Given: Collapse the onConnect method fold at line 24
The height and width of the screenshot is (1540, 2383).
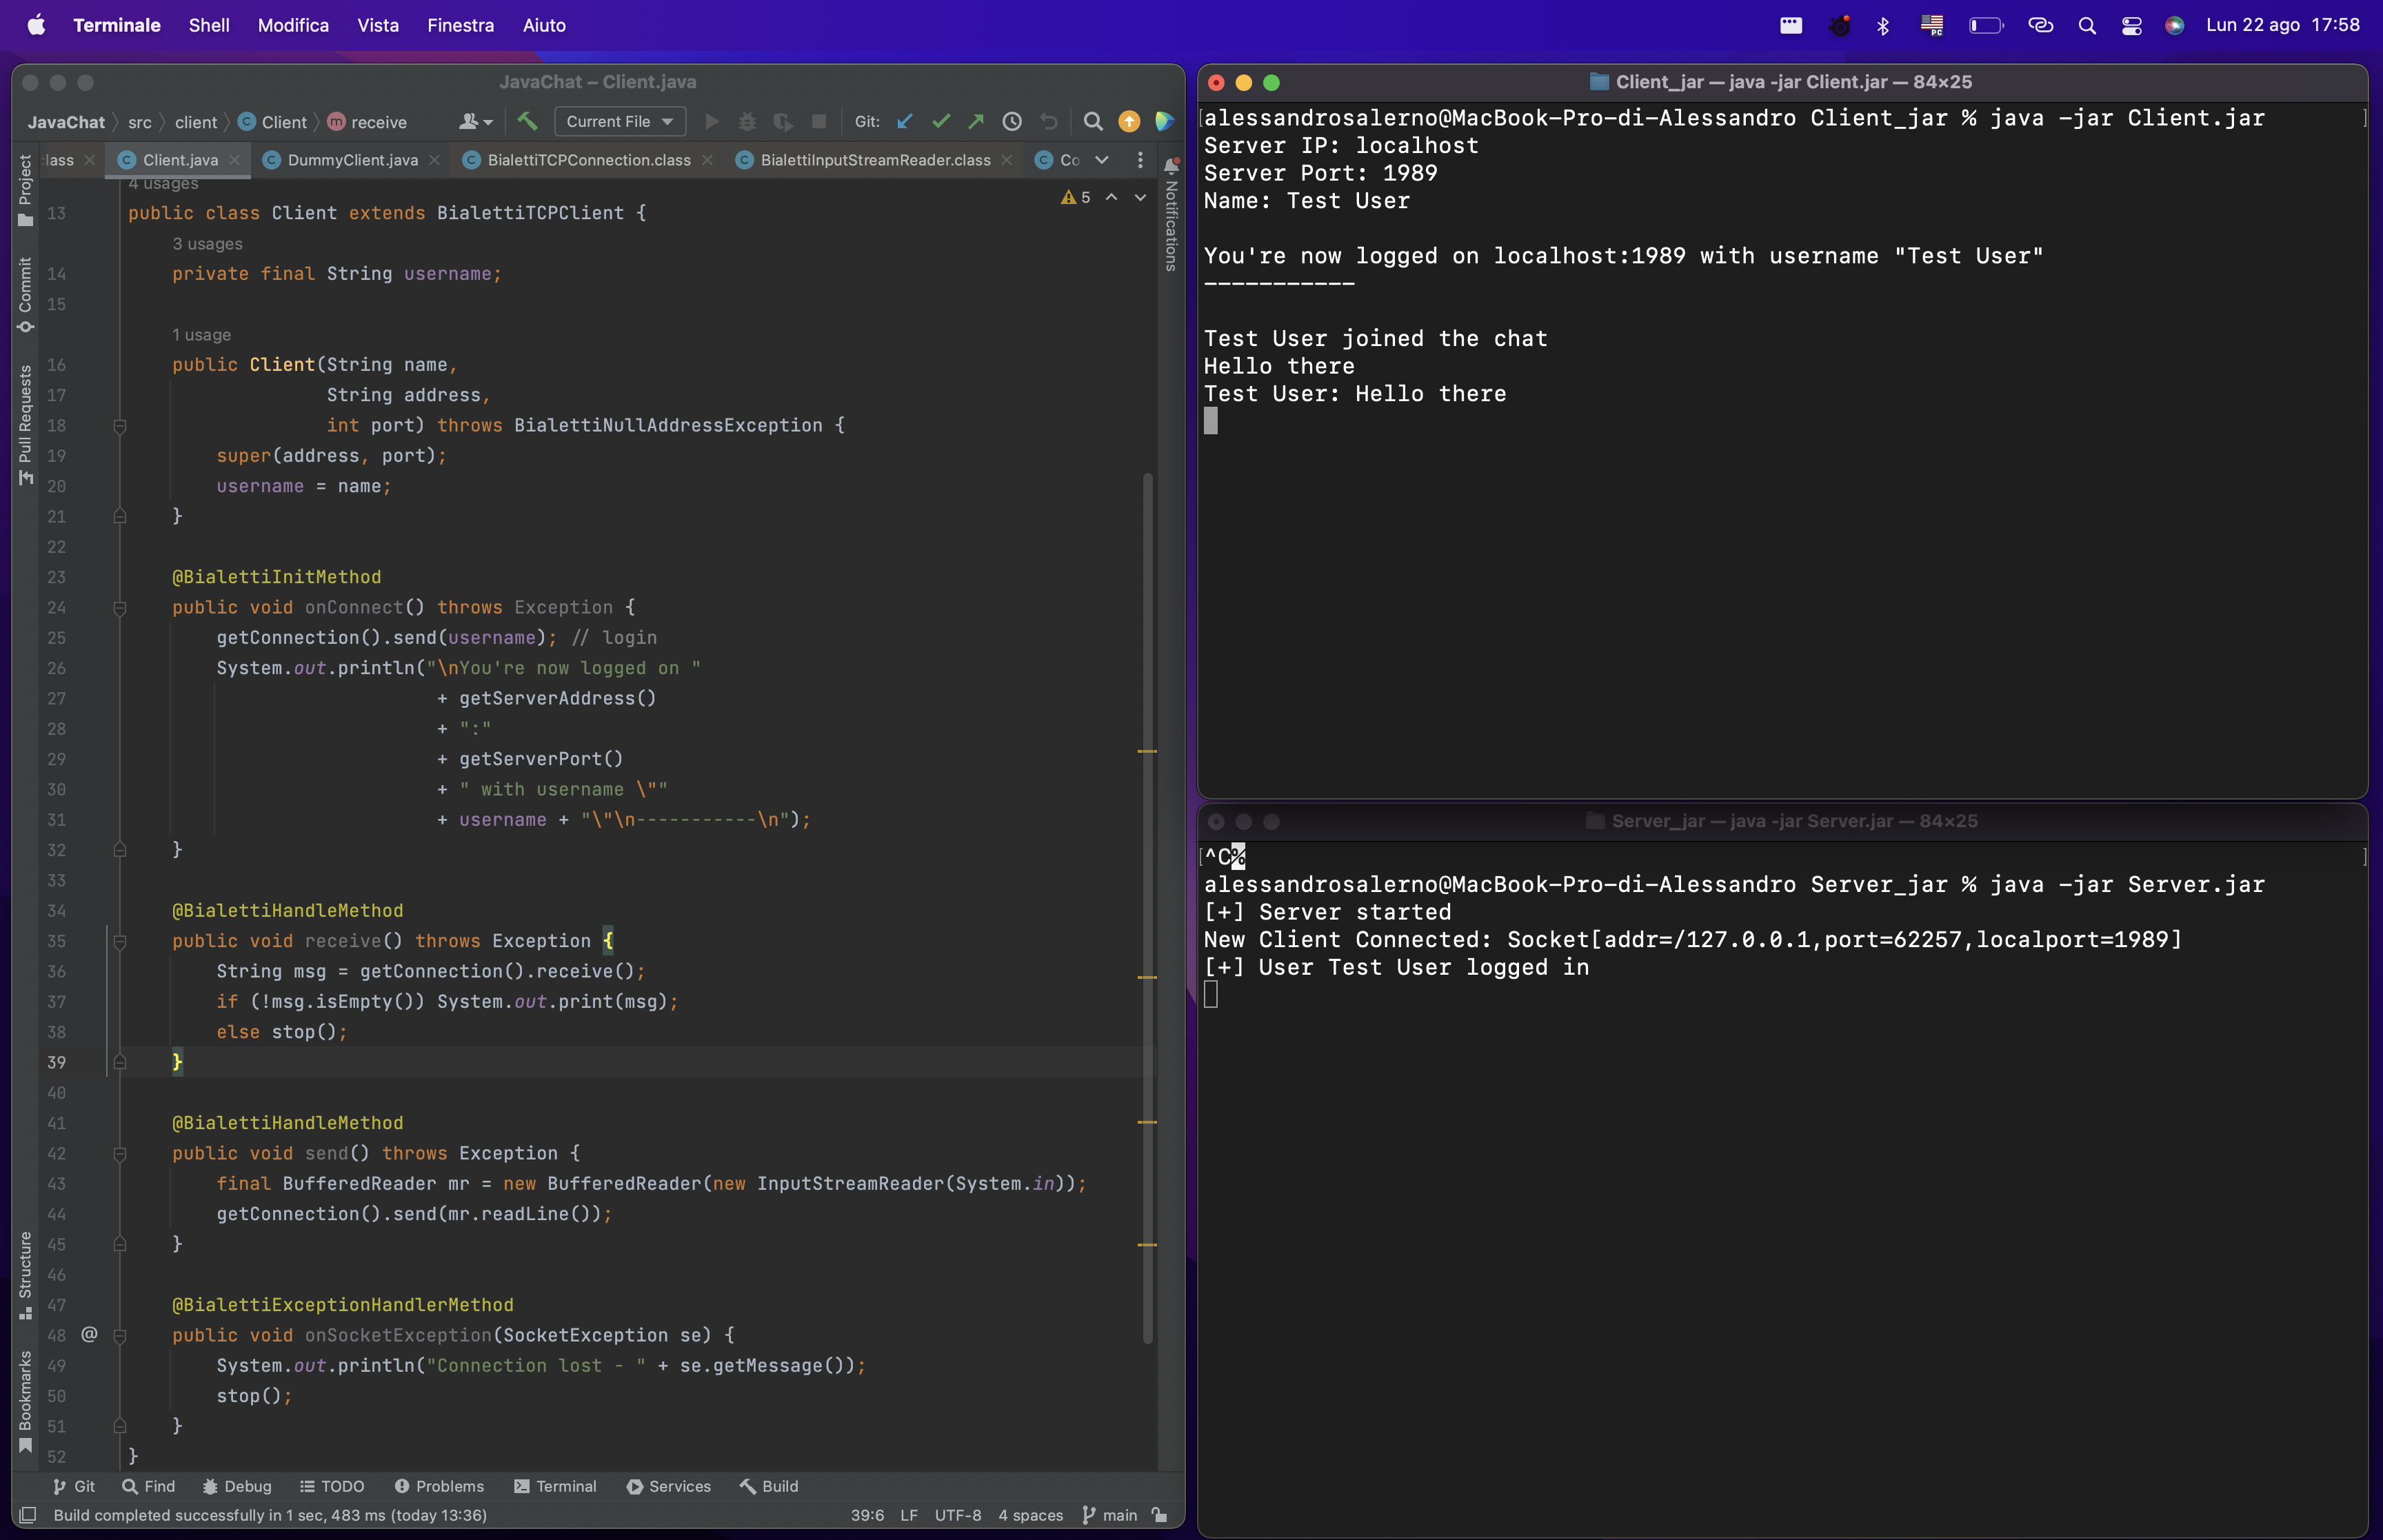Looking at the screenshot, I should pyautogui.click(x=120, y=607).
